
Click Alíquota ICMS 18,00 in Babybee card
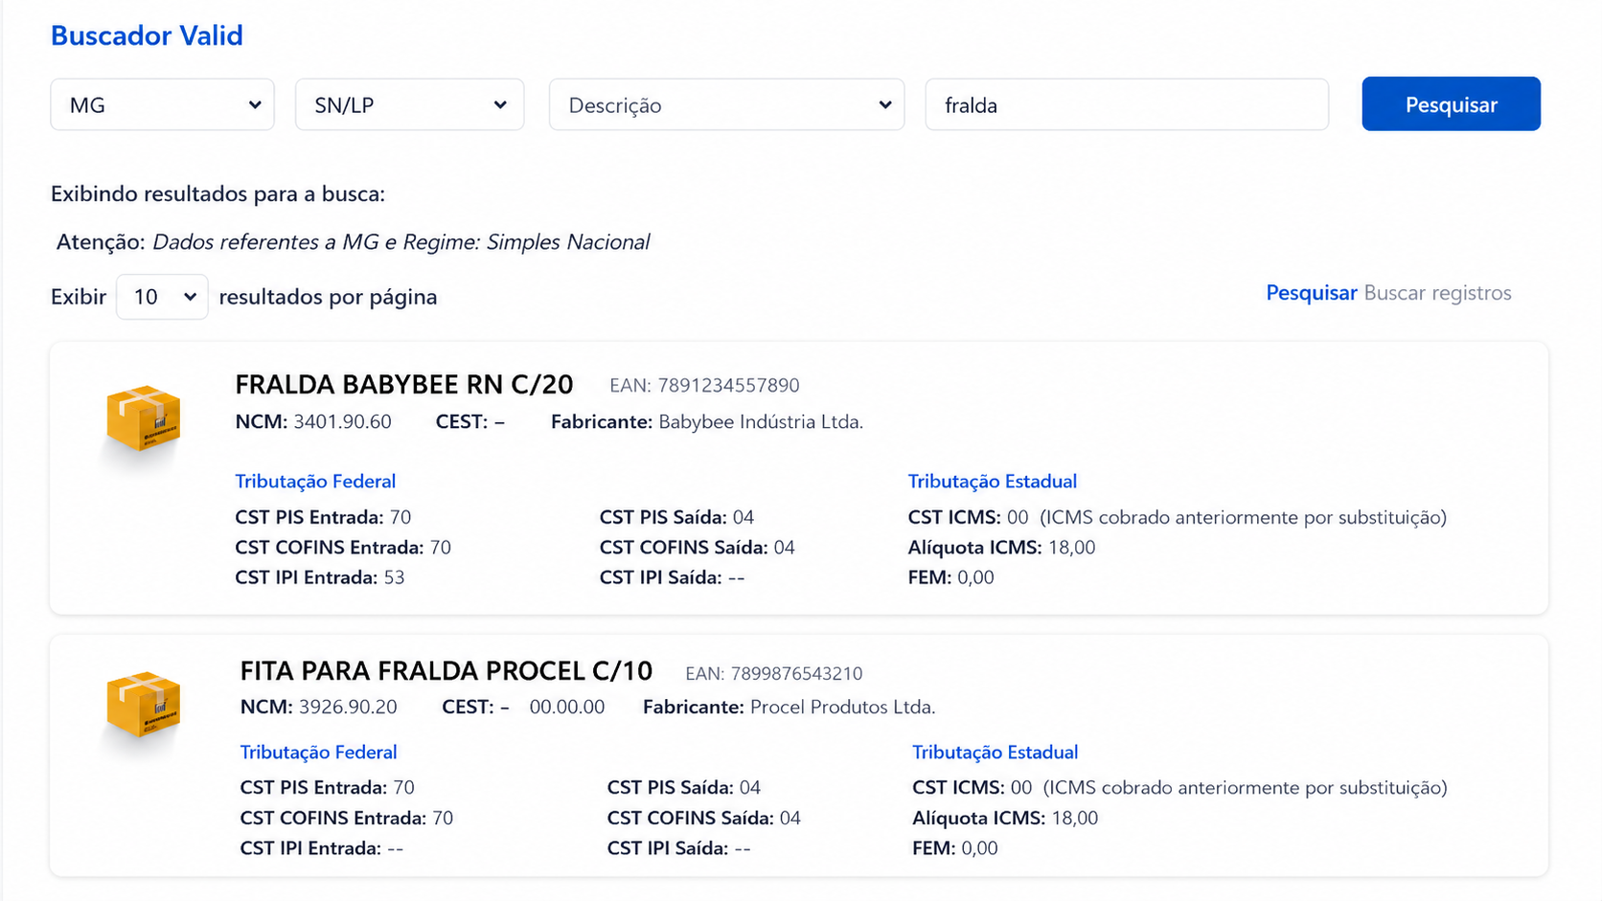click(1002, 548)
